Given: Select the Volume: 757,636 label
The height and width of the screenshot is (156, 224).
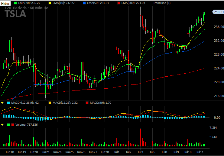Looking at the screenshot, I should [27, 125].
